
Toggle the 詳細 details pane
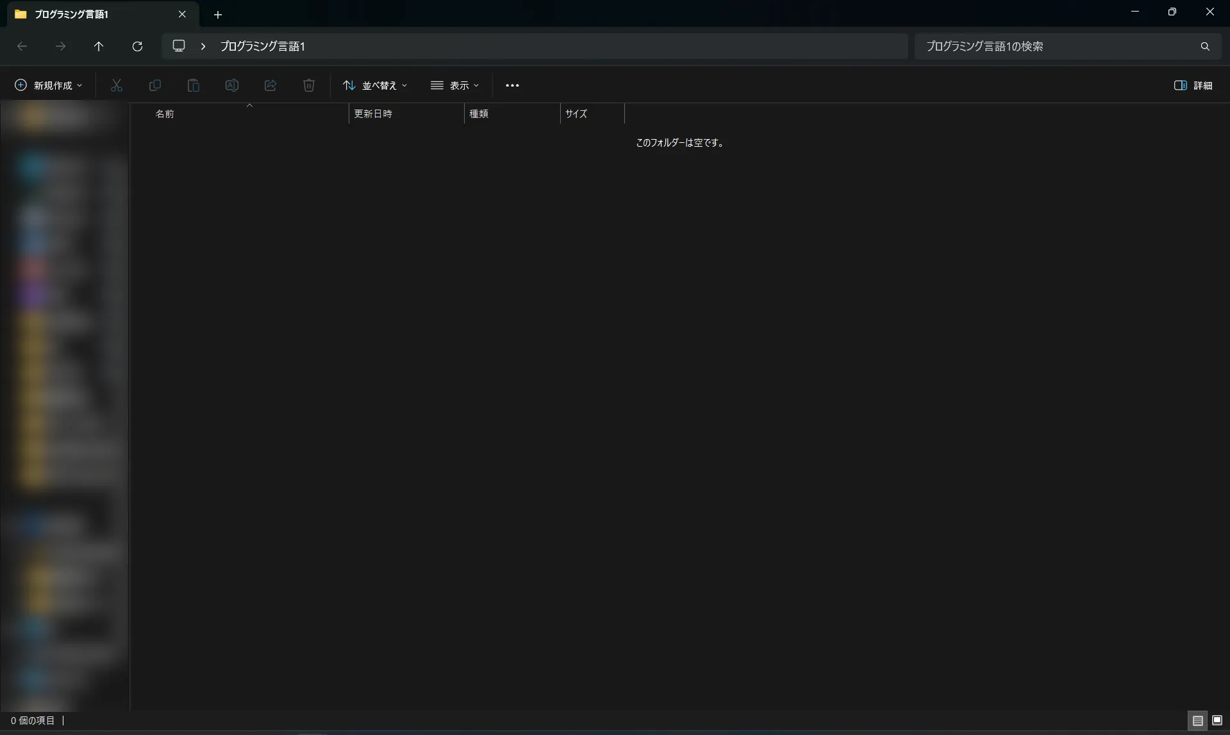(x=1193, y=85)
